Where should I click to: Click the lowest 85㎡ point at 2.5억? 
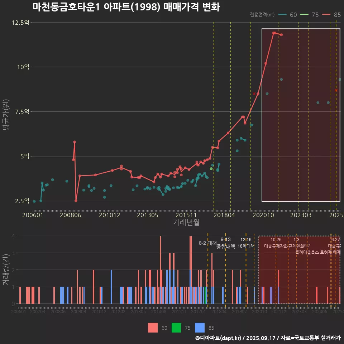click(x=76, y=201)
